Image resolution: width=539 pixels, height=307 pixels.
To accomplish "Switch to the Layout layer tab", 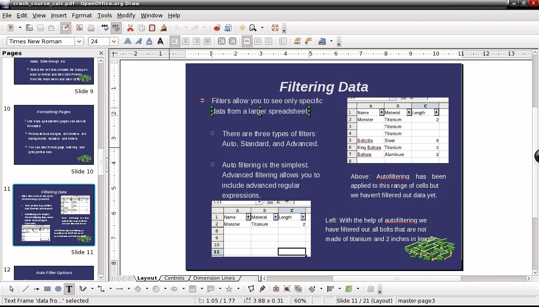I will coord(147,278).
